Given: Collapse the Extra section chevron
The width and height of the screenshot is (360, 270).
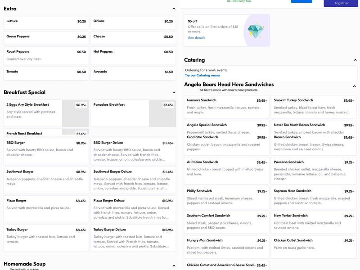Looking at the screenshot, I should coord(174,9).
